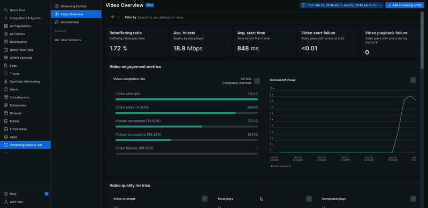428x208 pixels.
Task: Open the Errors Inbox icon
Action: 6,129
